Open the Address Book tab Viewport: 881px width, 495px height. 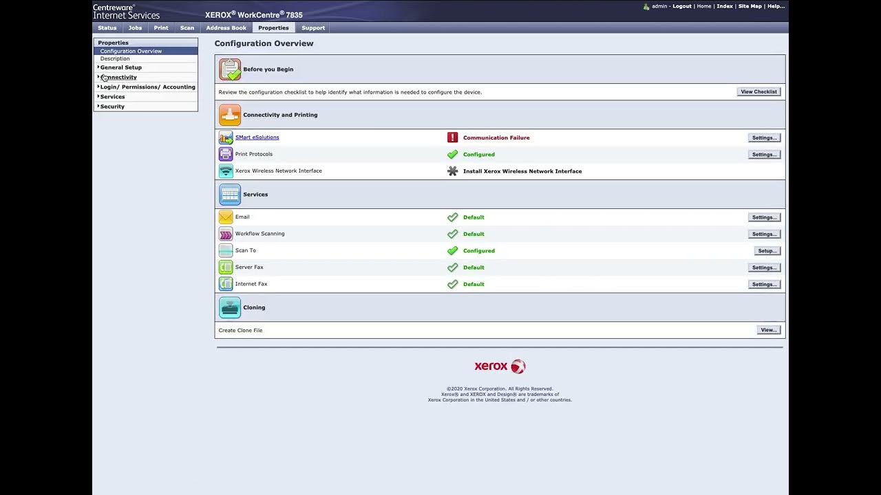(x=226, y=28)
